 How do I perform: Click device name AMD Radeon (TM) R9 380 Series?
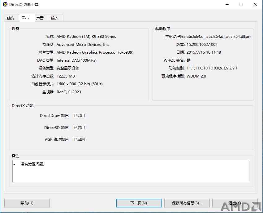(86, 37)
